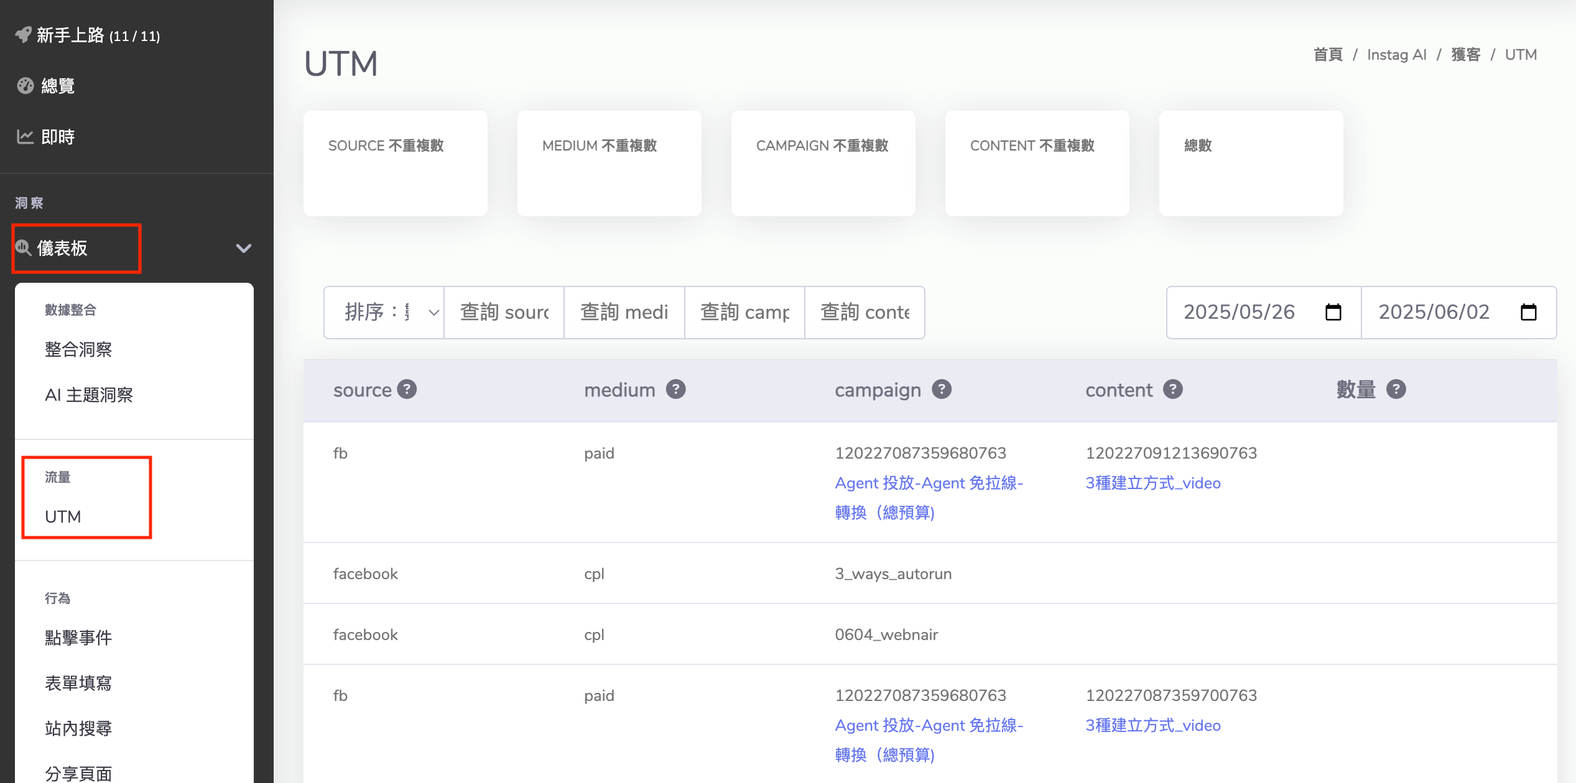Click the 數量 column help icon
Screen dimensions: 1576x783
click(1396, 390)
